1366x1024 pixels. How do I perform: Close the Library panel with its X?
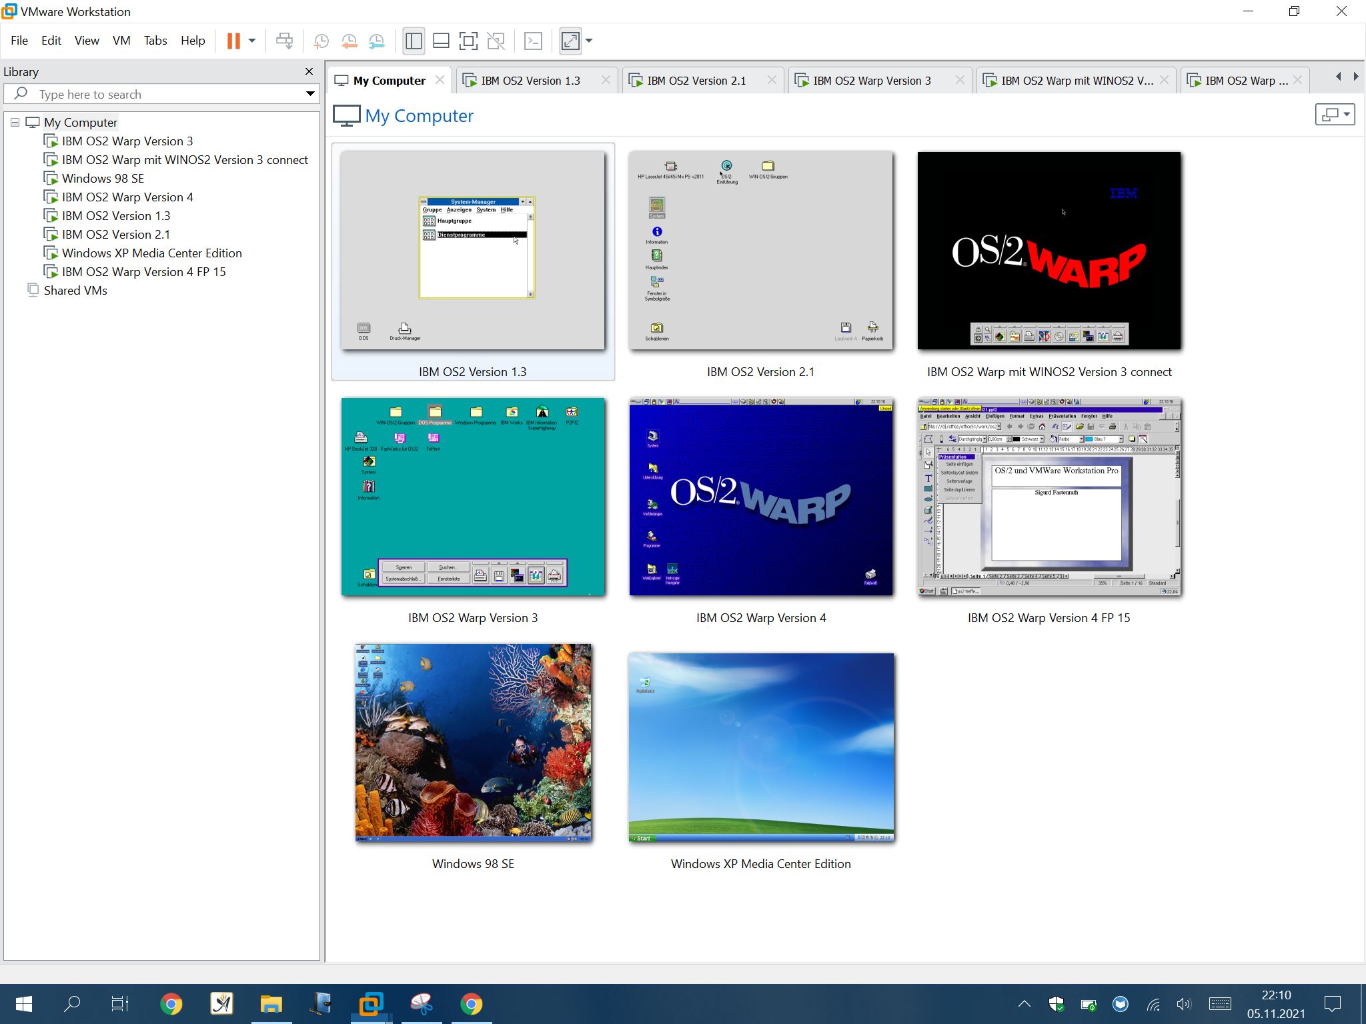[309, 71]
